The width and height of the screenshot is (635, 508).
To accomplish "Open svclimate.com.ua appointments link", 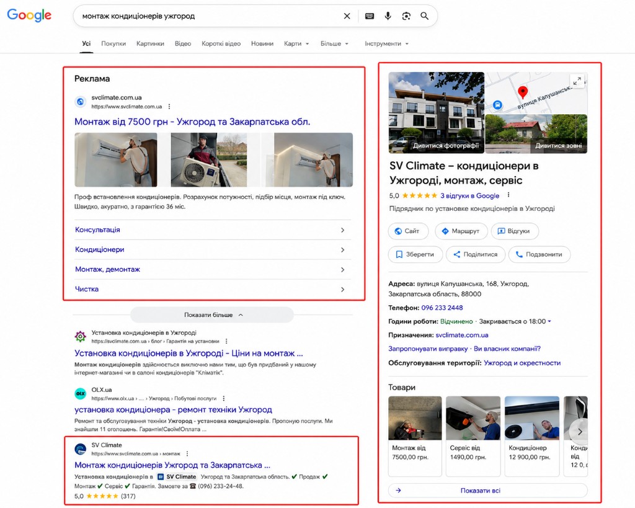I will [x=461, y=335].
